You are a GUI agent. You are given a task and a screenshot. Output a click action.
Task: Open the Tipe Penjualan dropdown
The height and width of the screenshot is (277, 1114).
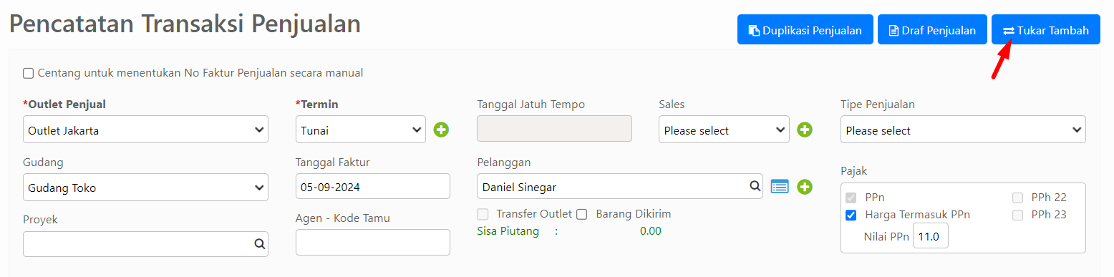tap(963, 130)
